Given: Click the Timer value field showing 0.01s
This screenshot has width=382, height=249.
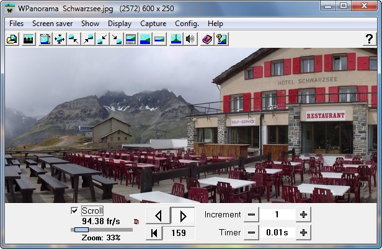Looking at the screenshot, I should point(277,233).
